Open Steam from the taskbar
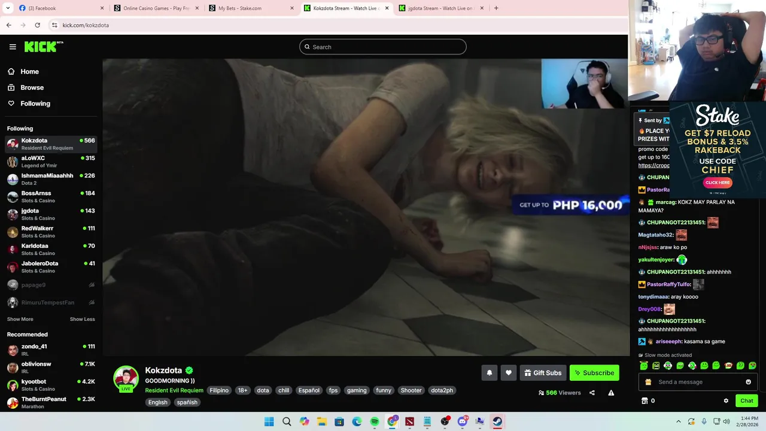Screen dimensions: 766x431 point(497,421)
